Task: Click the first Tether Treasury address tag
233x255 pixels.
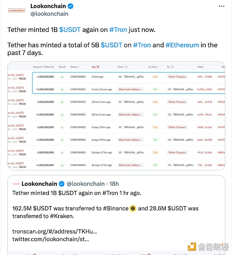Action: pyautogui.click(x=177, y=77)
